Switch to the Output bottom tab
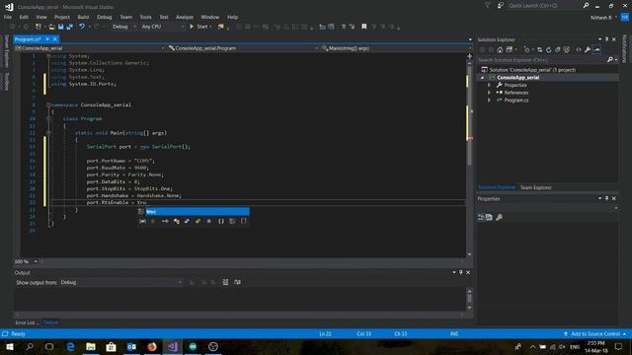Screen dimensions: 632x355 tap(50, 322)
